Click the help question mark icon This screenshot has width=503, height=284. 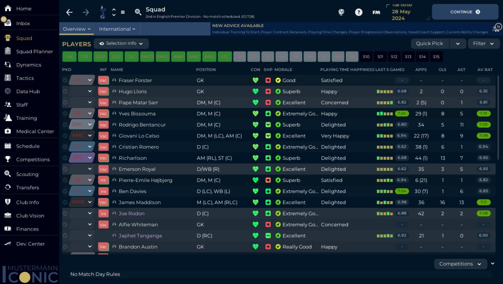click(359, 12)
